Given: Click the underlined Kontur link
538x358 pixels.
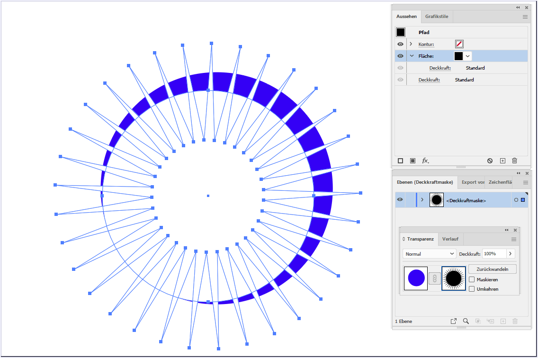Looking at the screenshot, I should [425, 44].
